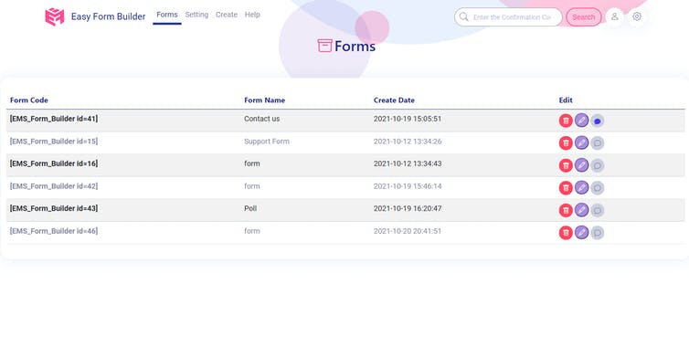Click the Easy Form Builder logo
Image resolution: width=689 pixels, height=347 pixels.
[x=55, y=16]
